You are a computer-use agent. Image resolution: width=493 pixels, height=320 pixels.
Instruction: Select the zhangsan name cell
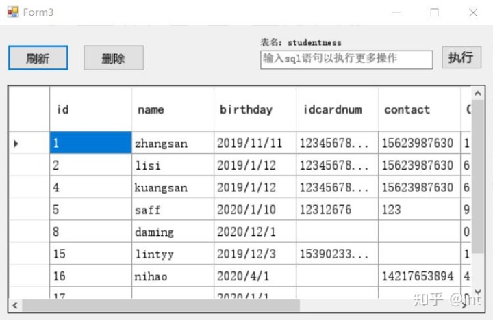173,143
